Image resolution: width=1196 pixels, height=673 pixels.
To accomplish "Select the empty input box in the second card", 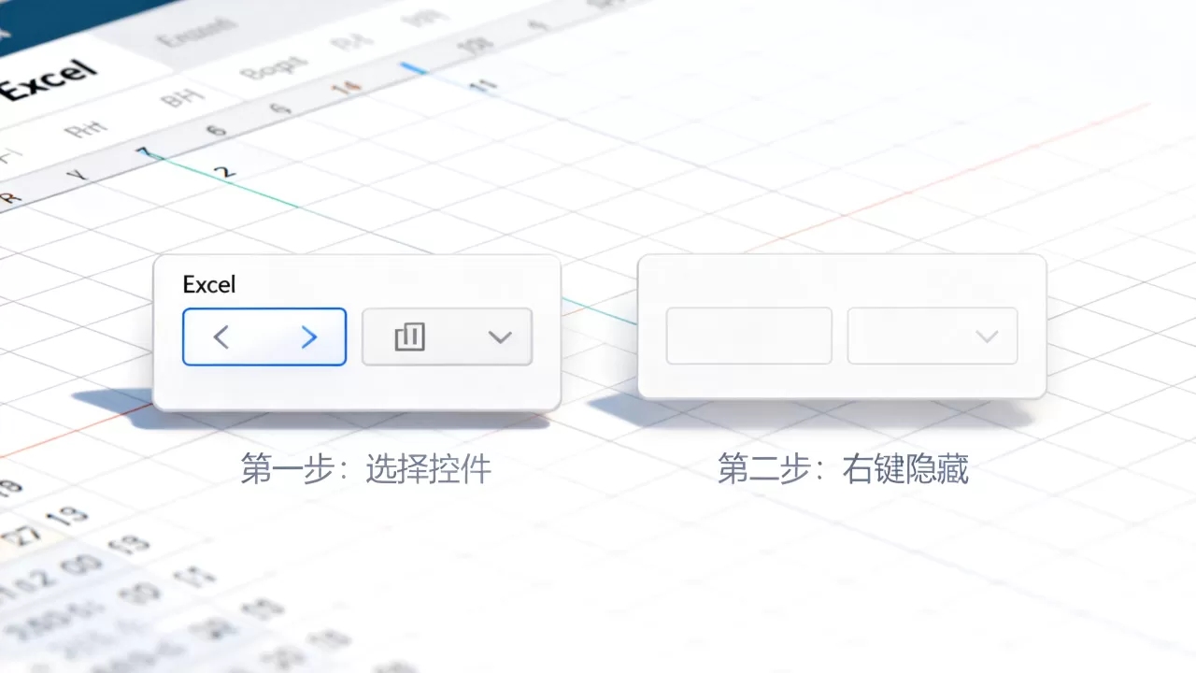I will click(748, 336).
